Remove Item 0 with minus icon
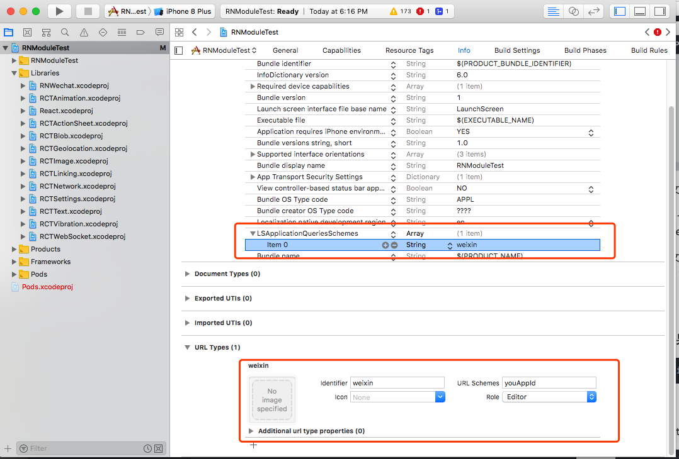The image size is (679, 459). 394,245
